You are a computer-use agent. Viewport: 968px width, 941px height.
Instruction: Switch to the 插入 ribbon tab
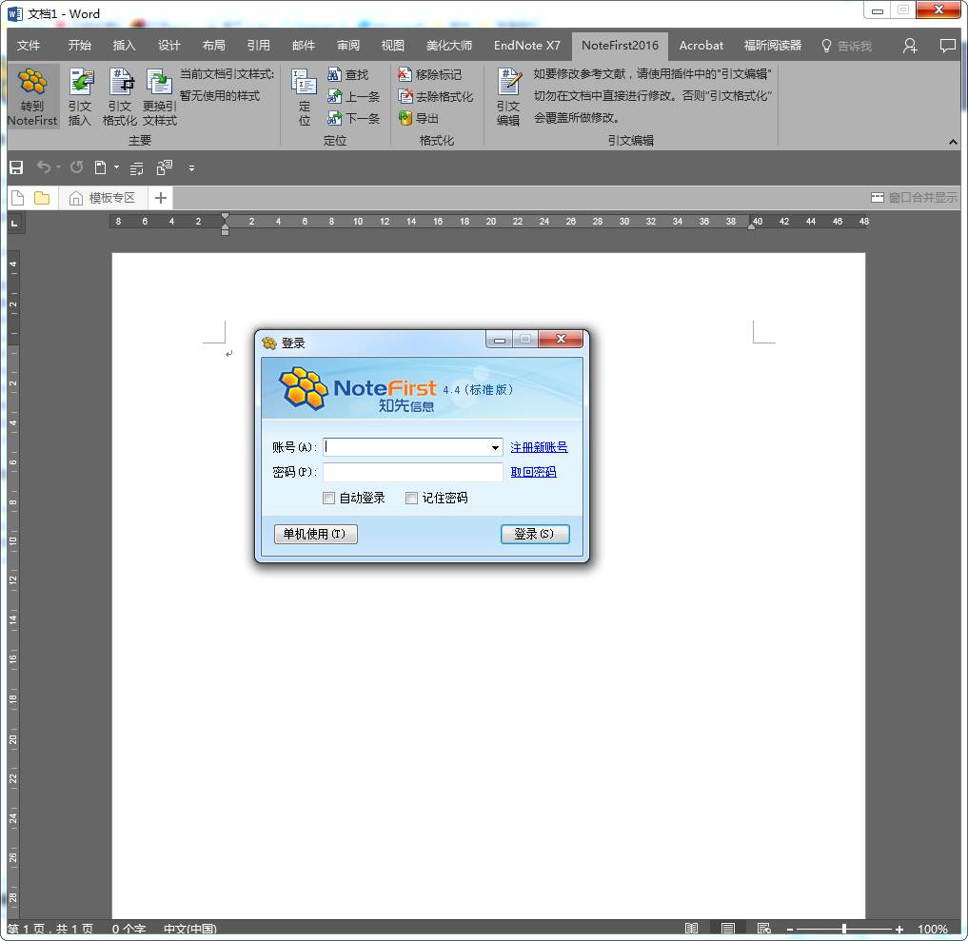pyautogui.click(x=124, y=46)
